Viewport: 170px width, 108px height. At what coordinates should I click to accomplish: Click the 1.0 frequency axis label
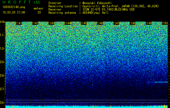2,49
